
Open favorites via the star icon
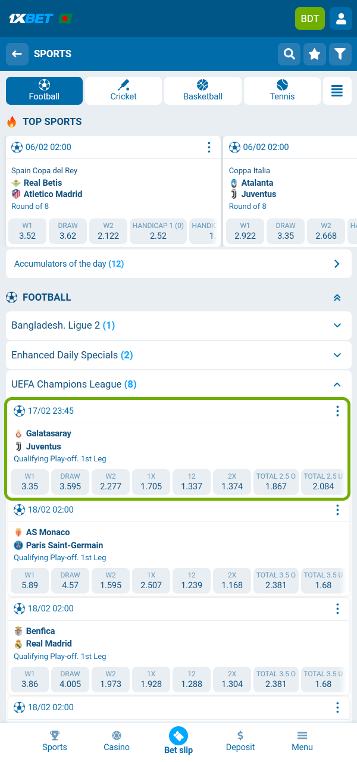click(x=314, y=54)
